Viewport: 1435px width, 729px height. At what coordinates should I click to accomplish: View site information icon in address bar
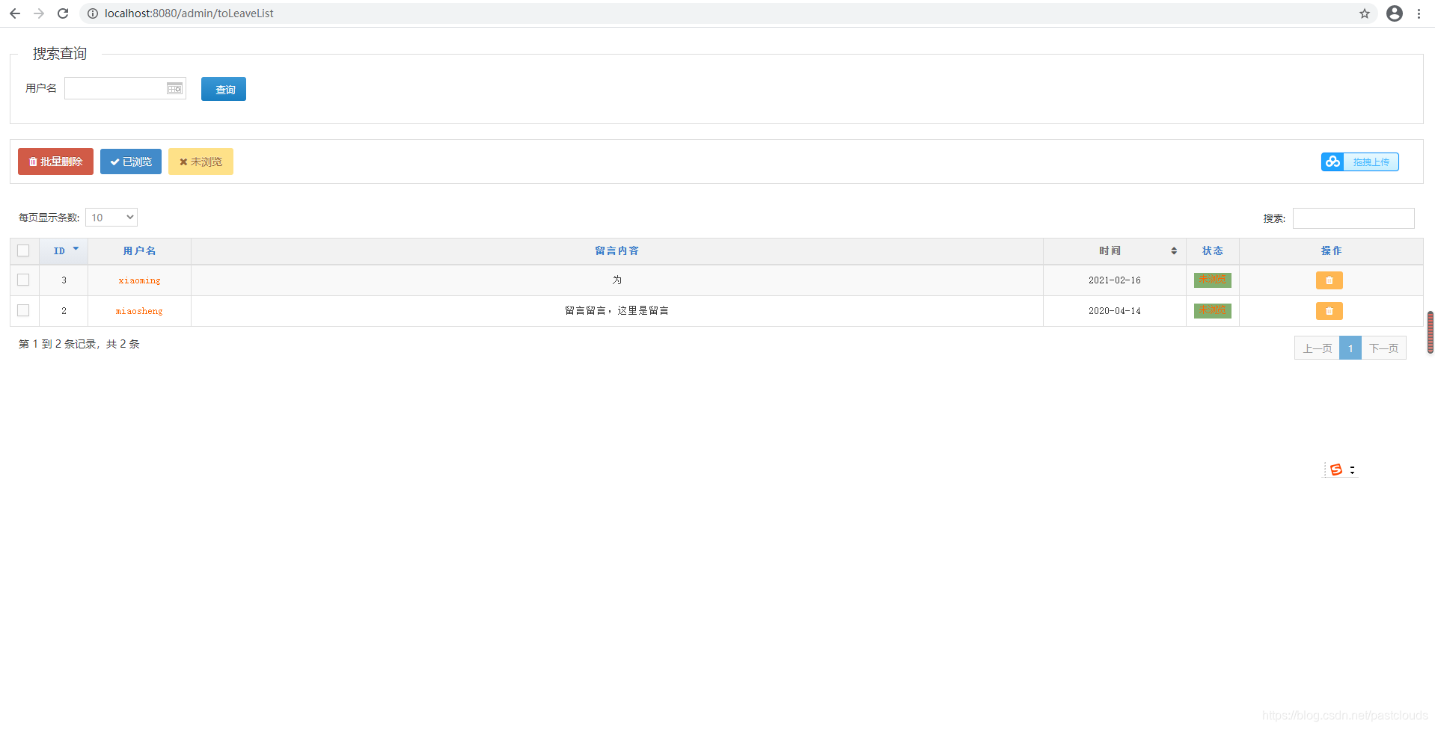(x=93, y=13)
